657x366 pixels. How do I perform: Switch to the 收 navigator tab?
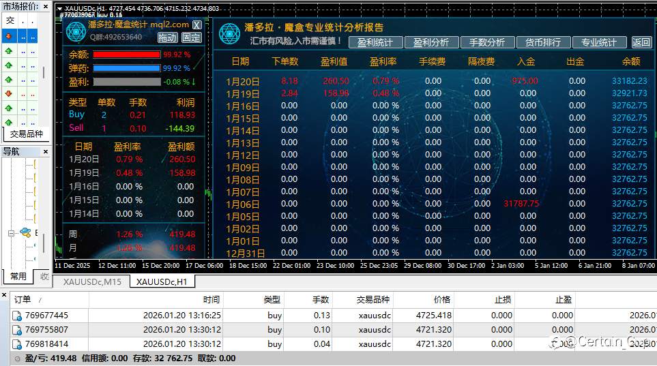point(44,277)
